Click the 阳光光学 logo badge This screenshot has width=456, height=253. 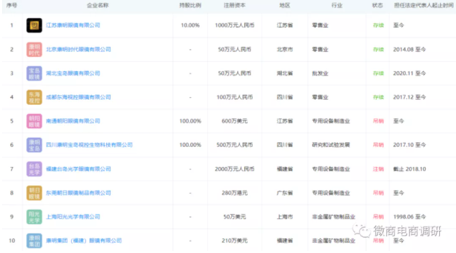pos(34,217)
